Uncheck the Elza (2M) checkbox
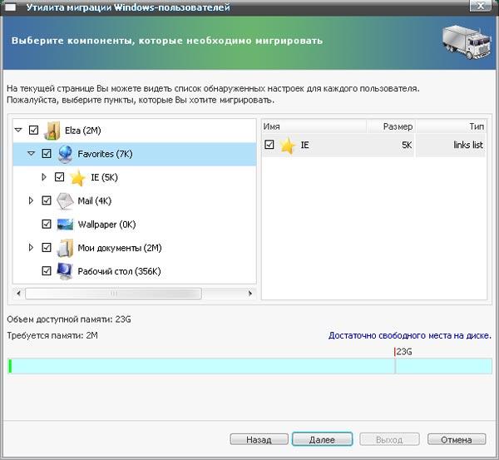This screenshot has width=499, height=460. click(34, 130)
